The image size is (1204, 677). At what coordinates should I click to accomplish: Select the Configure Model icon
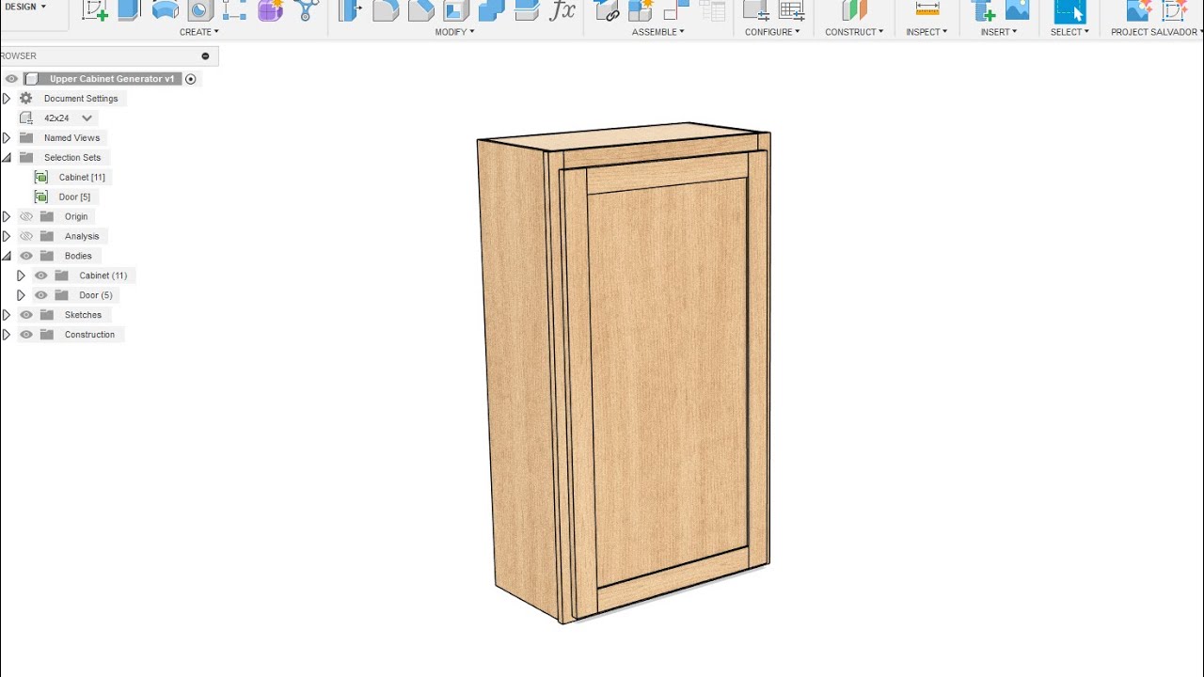tap(755, 10)
